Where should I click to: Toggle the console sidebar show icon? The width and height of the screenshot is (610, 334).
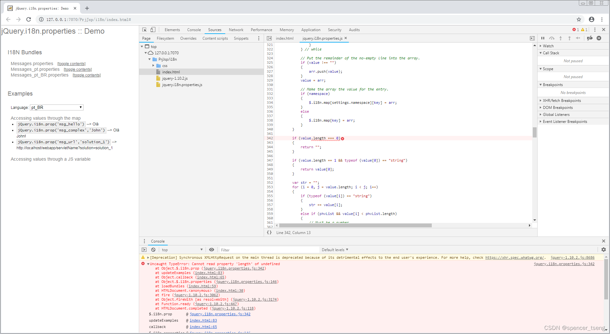pos(144,250)
